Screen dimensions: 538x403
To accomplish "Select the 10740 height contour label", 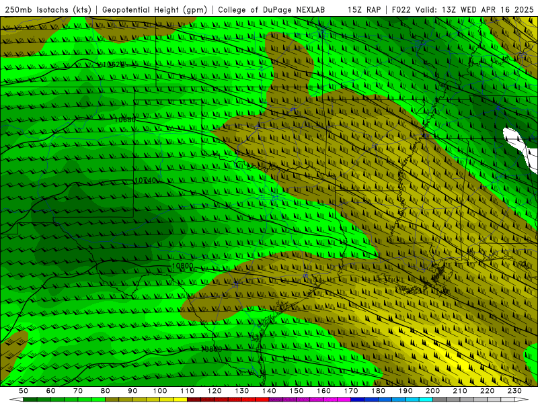I will click(x=145, y=180).
